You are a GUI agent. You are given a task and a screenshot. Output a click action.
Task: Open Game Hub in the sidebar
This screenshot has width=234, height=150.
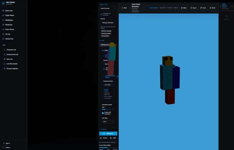tap(9, 10)
